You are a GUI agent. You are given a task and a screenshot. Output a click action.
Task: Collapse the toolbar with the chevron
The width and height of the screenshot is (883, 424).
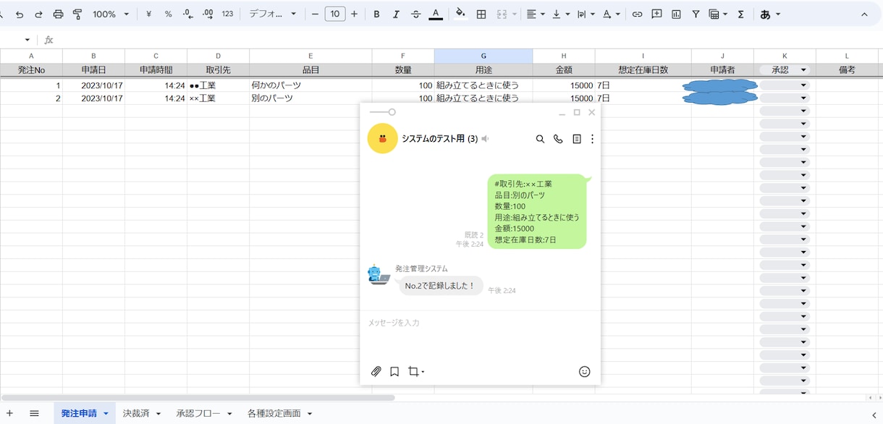(x=864, y=14)
